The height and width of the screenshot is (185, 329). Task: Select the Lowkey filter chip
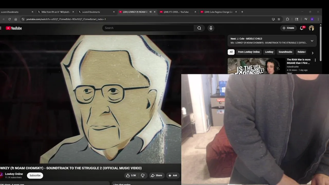[269, 52]
